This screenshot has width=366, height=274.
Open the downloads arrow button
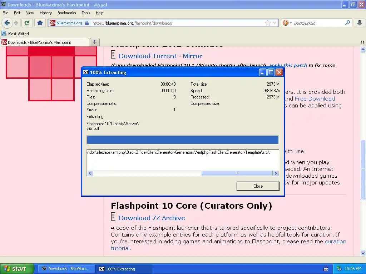(x=360, y=23)
